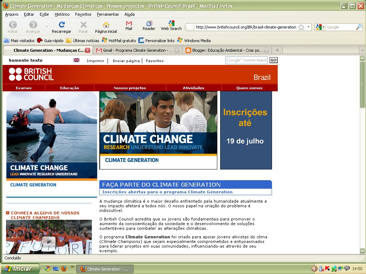The height and width of the screenshot is (274, 366).
Task: Close the Gmail tab
Action: click(x=177, y=50)
